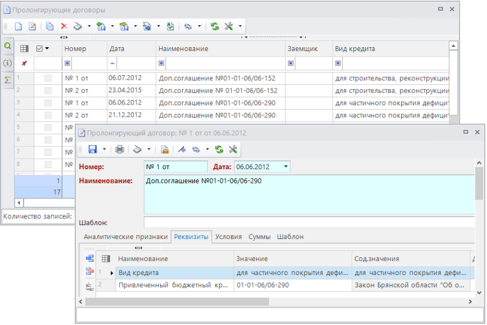Click the sigma totals icon in left sidebar

click(7, 80)
